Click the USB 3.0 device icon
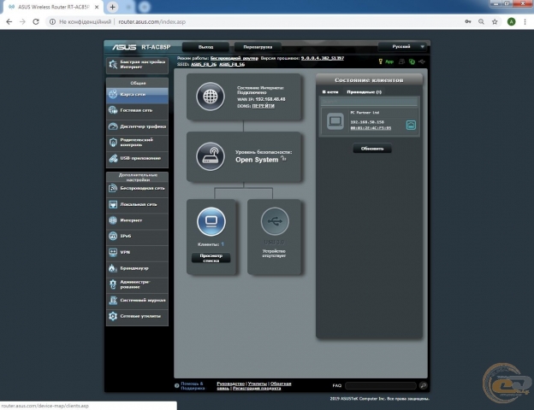This screenshot has width=534, height=410. click(x=274, y=221)
